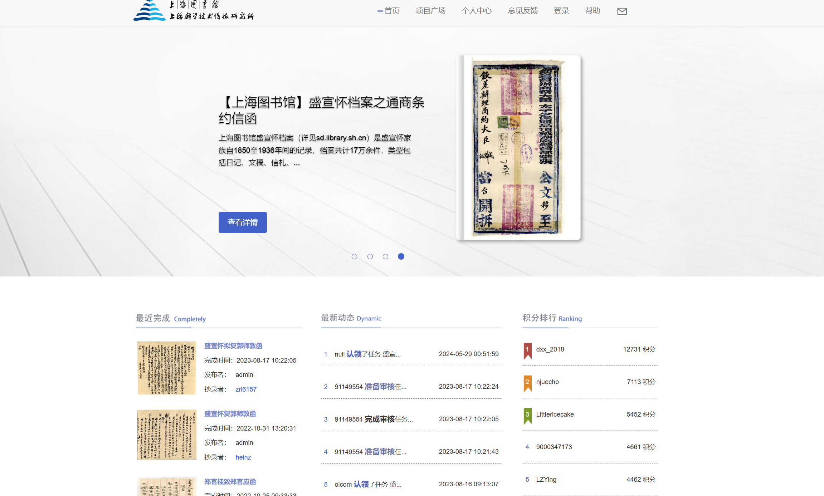Select the first carousel indicator dot

point(354,256)
